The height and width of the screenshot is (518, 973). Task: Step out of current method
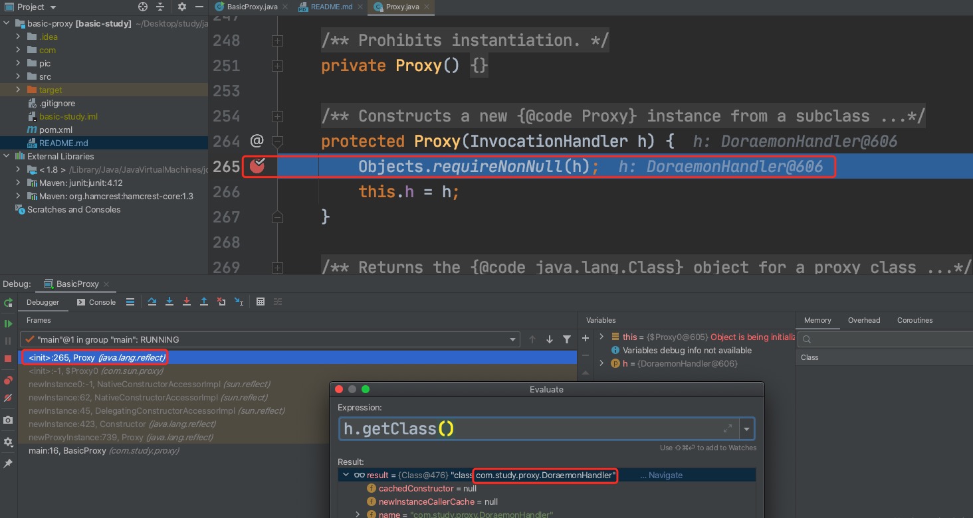tap(204, 302)
